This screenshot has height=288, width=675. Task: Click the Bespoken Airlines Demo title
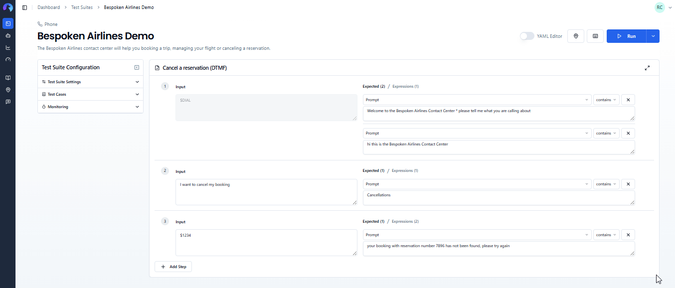coord(96,36)
